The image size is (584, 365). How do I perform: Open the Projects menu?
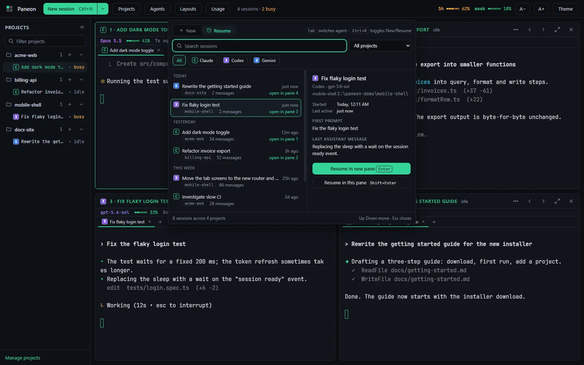[x=127, y=9]
